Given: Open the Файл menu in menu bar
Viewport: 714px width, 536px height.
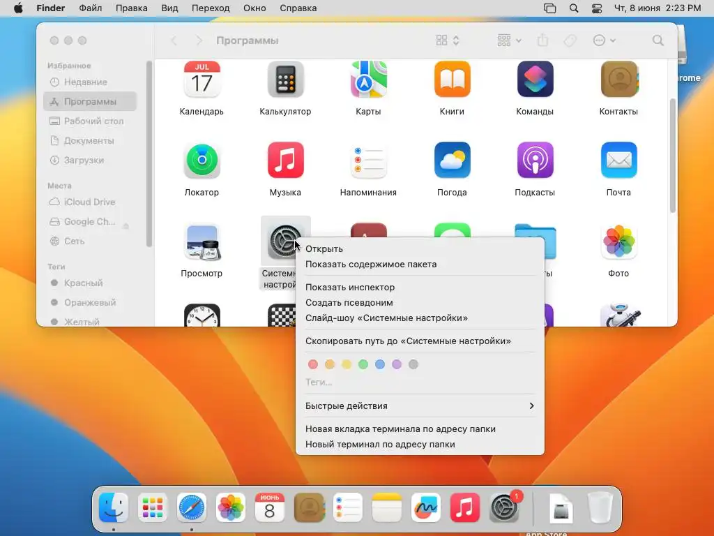Looking at the screenshot, I should pos(90,8).
